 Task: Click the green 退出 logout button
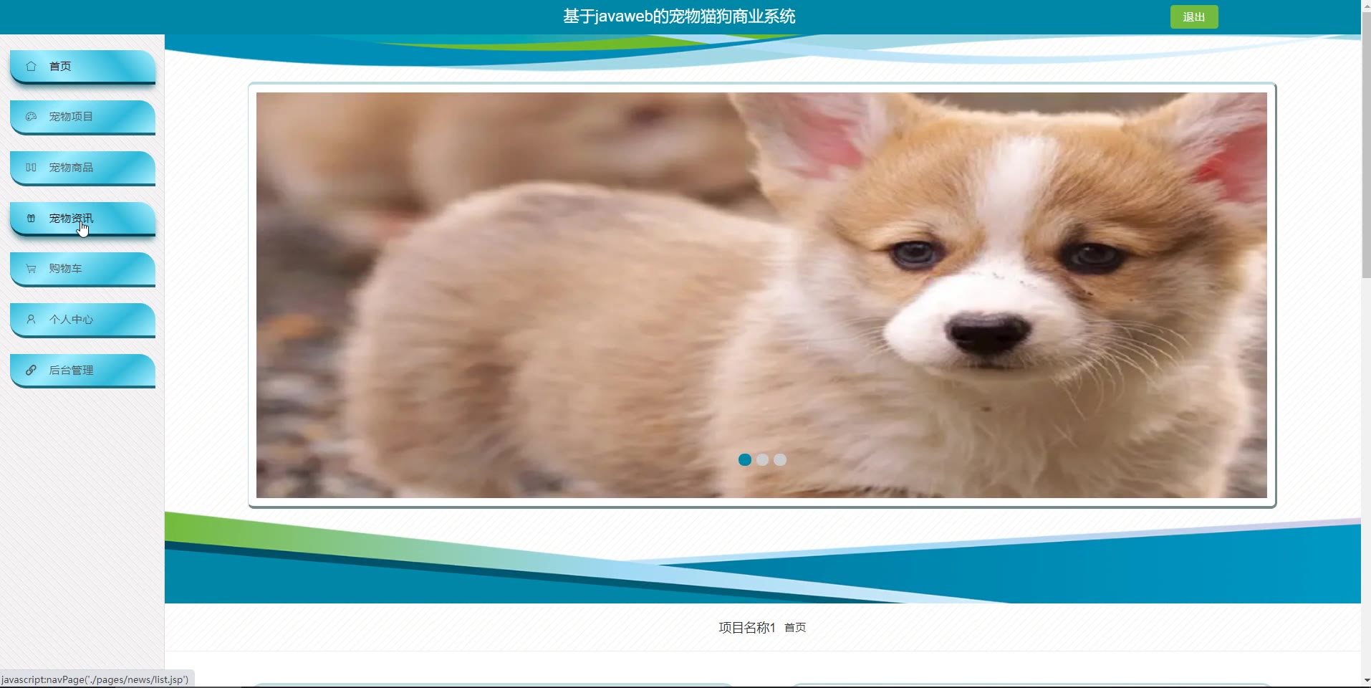(1194, 16)
